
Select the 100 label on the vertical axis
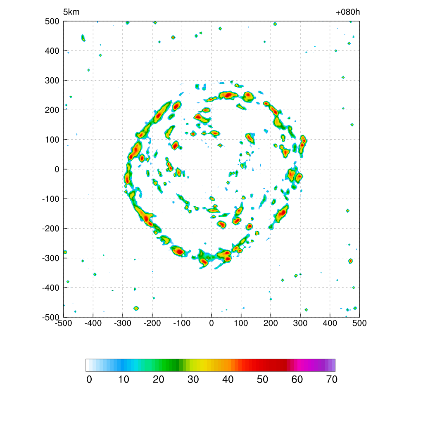[52, 140]
